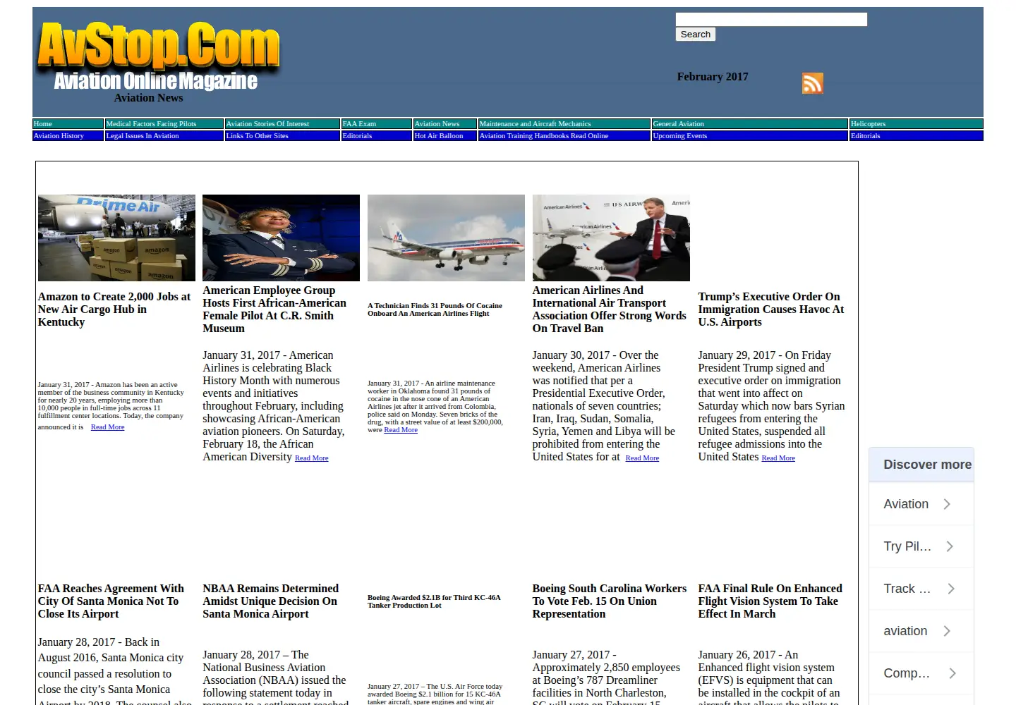Open the American Airlines jet photo
This screenshot has width=1016, height=705.
[x=446, y=238]
